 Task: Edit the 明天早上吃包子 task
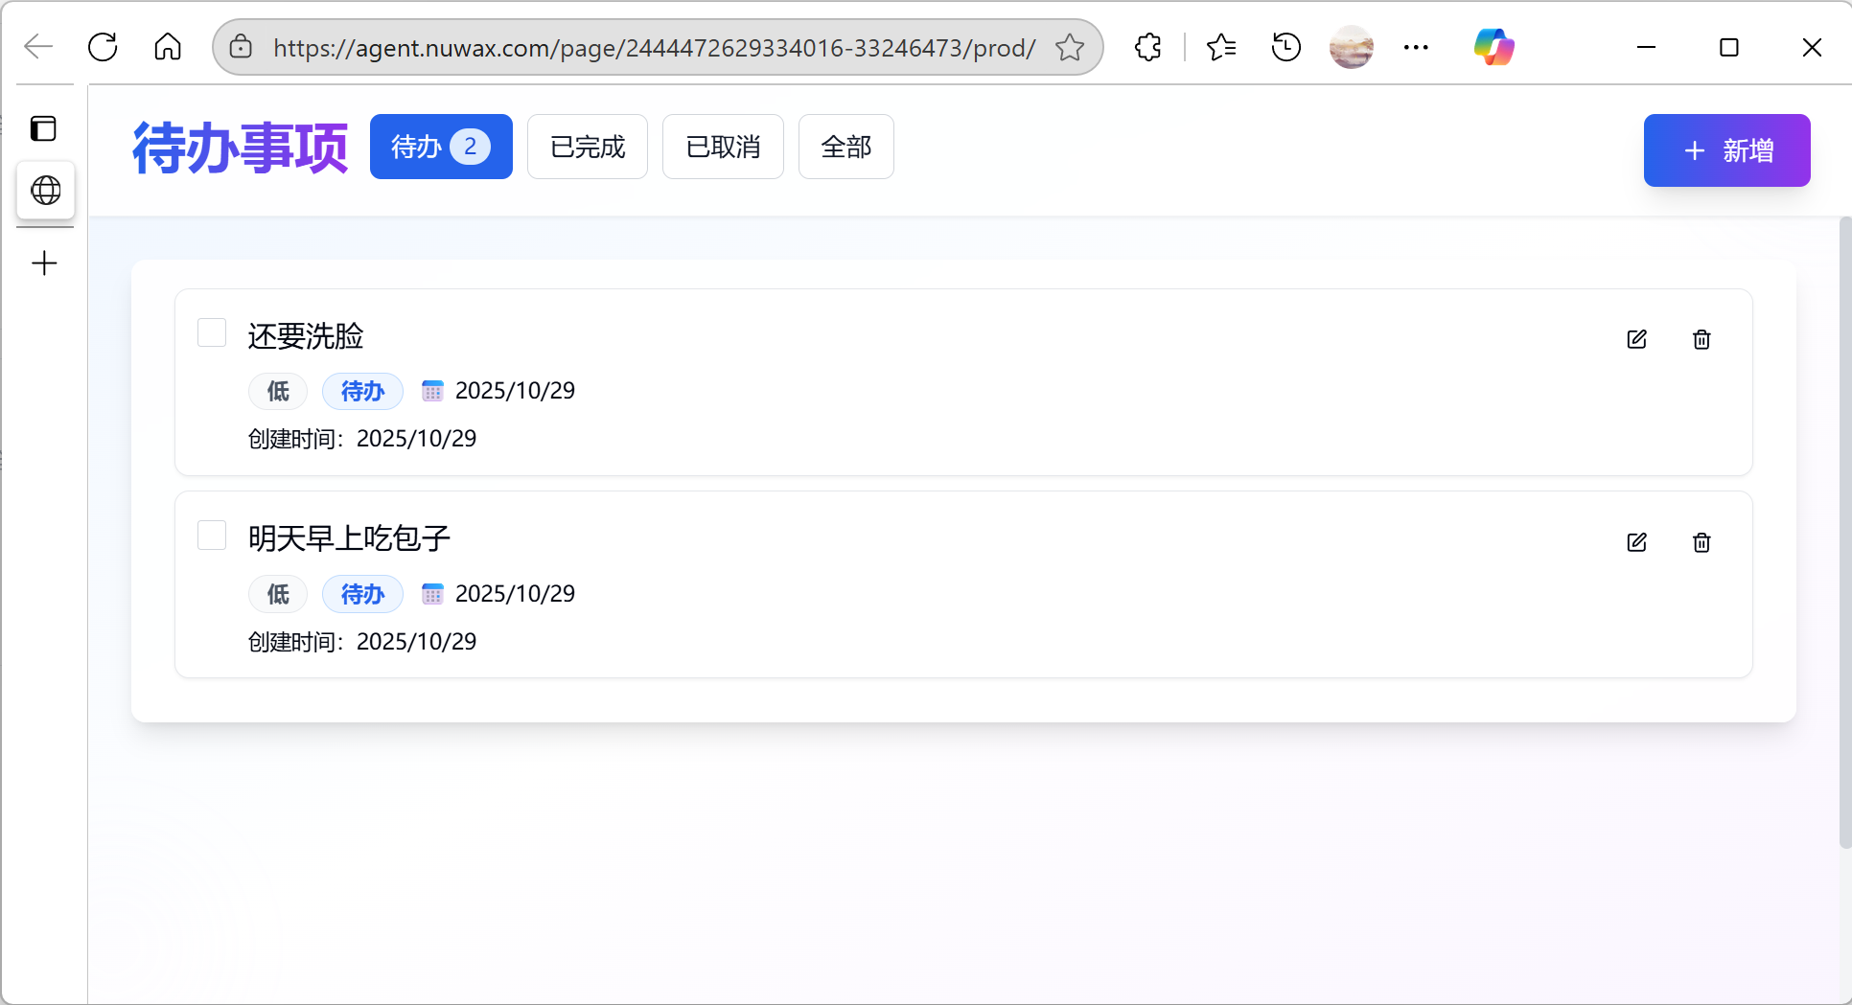1636,542
